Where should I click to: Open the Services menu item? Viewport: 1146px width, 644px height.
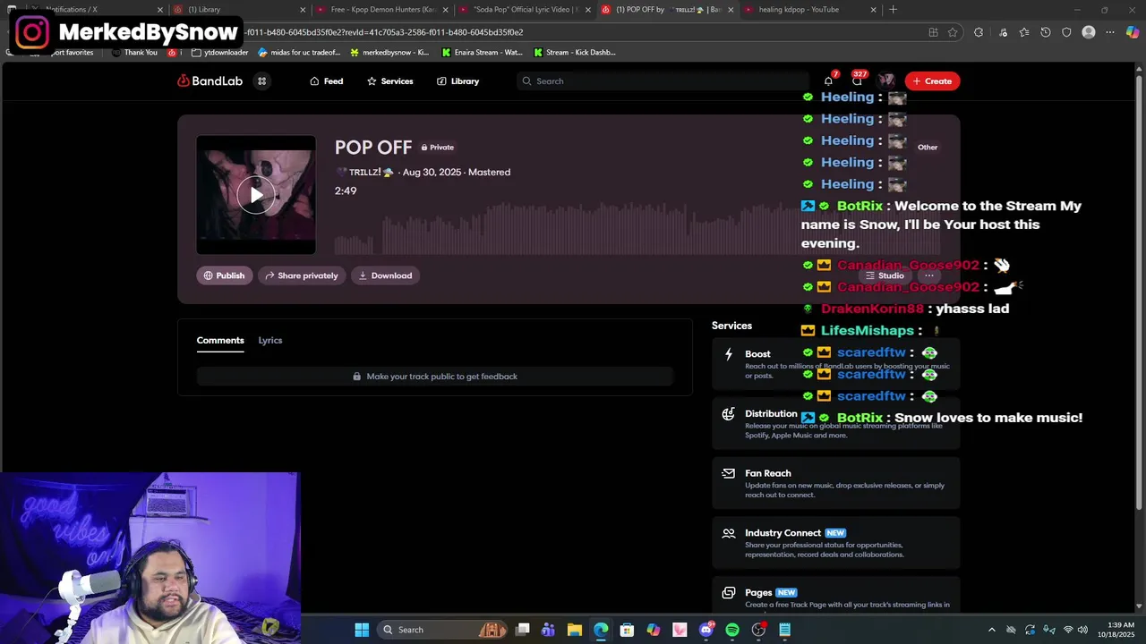point(389,80)
